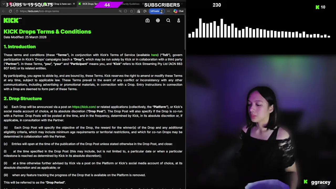The image size is (336, 189).
Task: Reload the page with the refresh icon
Action: pos(10,11)
